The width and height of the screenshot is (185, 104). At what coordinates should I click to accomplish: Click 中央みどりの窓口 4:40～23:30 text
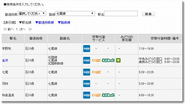tap(159, 59)
